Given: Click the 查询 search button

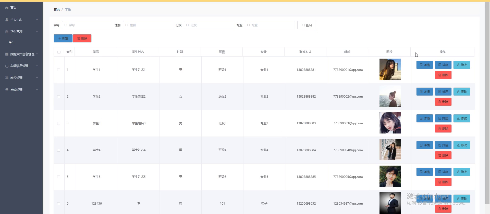Looking at the screenshot, I should click(307, 25).
